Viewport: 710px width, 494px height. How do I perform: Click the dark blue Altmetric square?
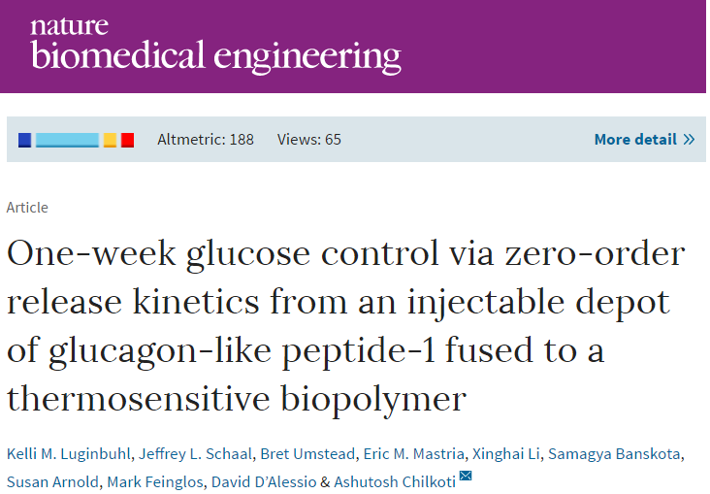tap(24, 140)
